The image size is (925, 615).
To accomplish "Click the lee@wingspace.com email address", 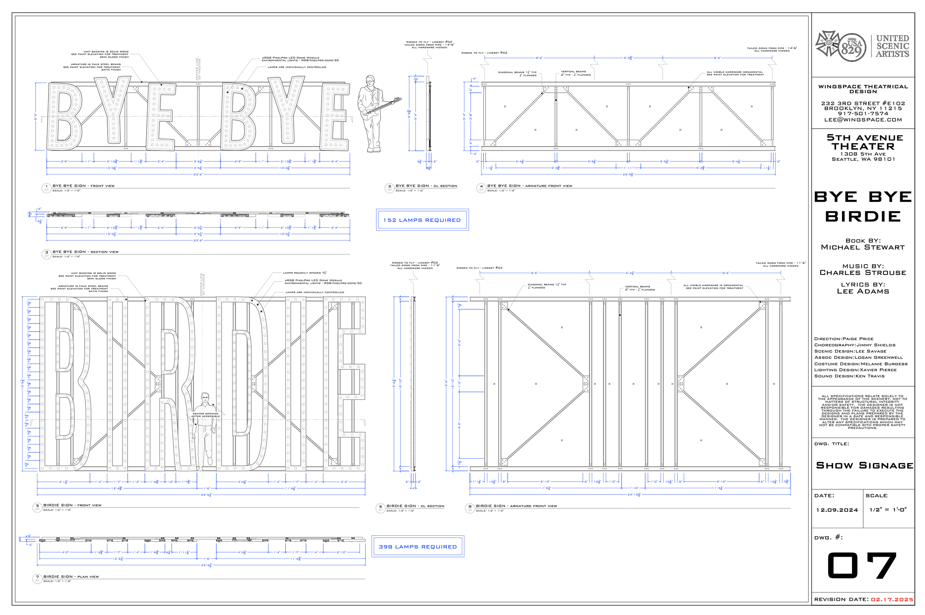I will [862, 120].
